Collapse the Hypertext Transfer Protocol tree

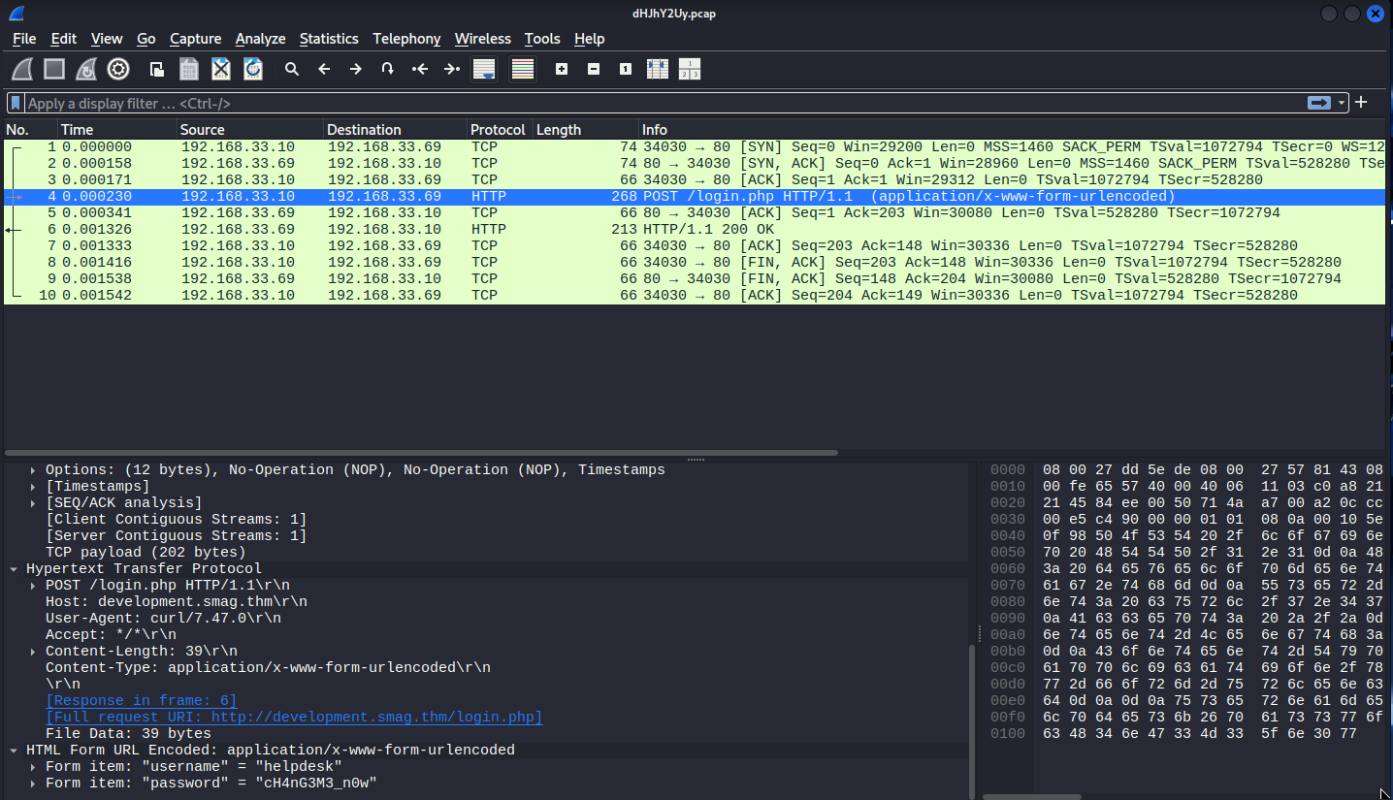pyautogui.click(x=14, y=569)
